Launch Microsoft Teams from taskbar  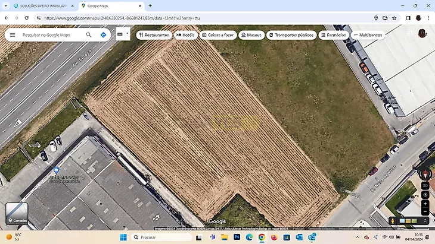pyautogui.click(x=213, y=237)
